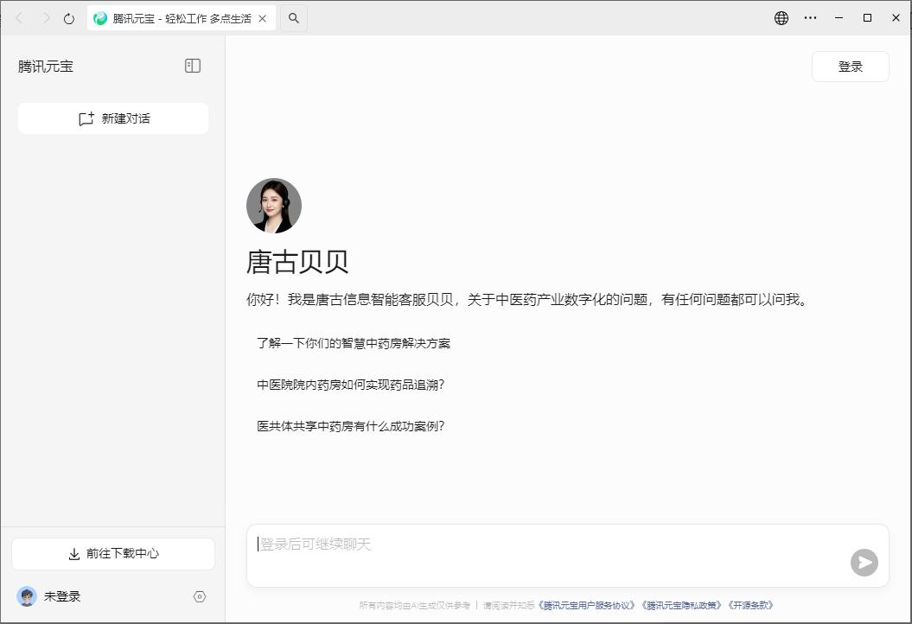Click the 唐古贝贝 avatar picture
The height and width of the screenshot is (624, 912).
click(274, 206)
